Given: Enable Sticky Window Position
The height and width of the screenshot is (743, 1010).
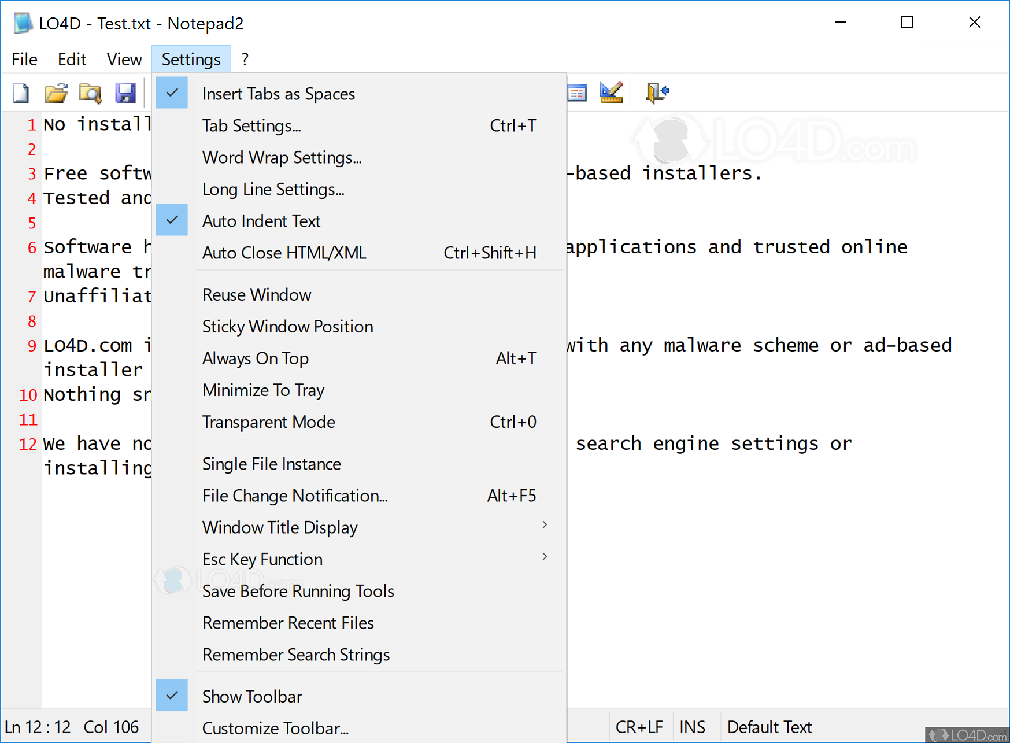Looking at the screenshot, I should point(360,326).
